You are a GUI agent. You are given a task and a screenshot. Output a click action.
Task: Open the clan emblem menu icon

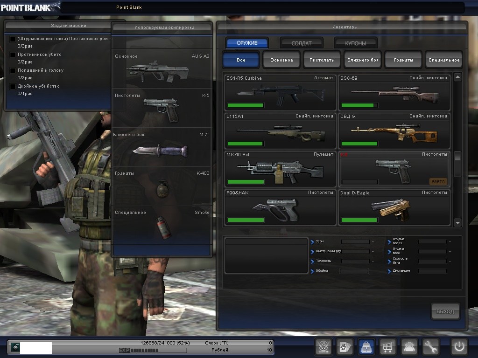coord(323,346)
